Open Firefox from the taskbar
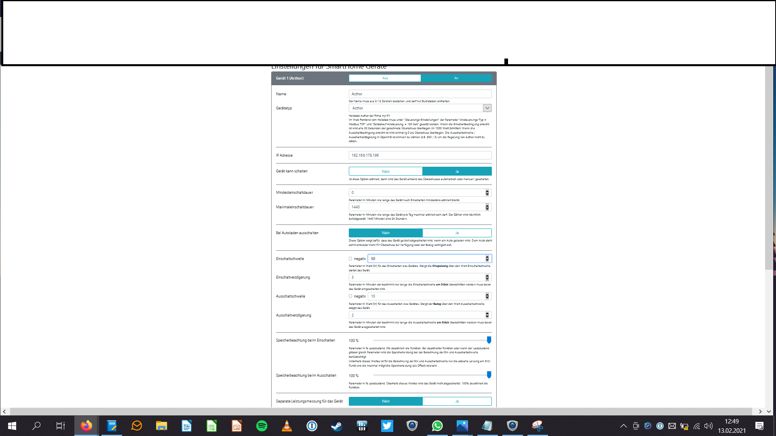776x436 pixels. [x=86, y=426]
